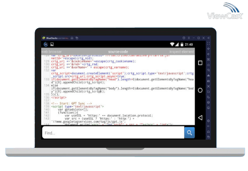Click the comment 'Start: GPT Sync'
248x171 pixels.
click(72, 103)
